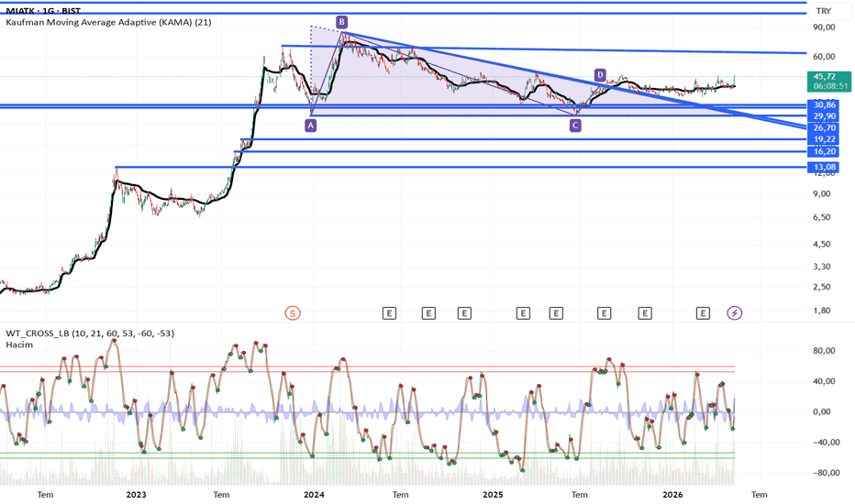Click the 2026 time axis label
Screen dimensions: 855x504
point(672,495)
